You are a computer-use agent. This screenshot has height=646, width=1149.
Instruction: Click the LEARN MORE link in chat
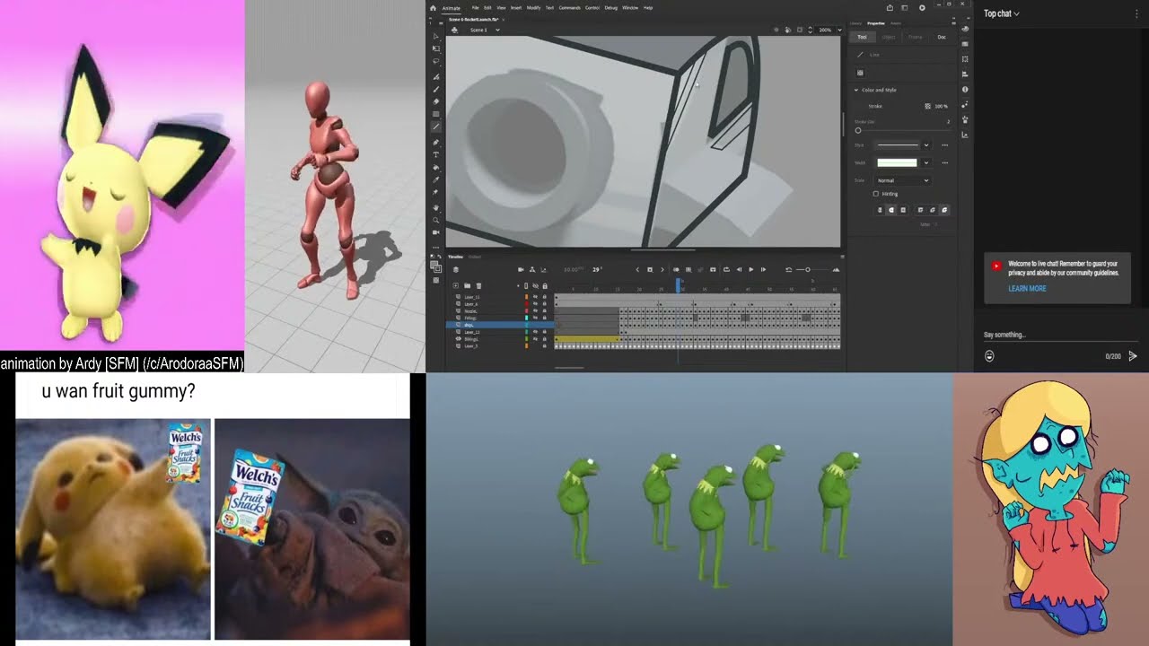[x=1027, y=289]
